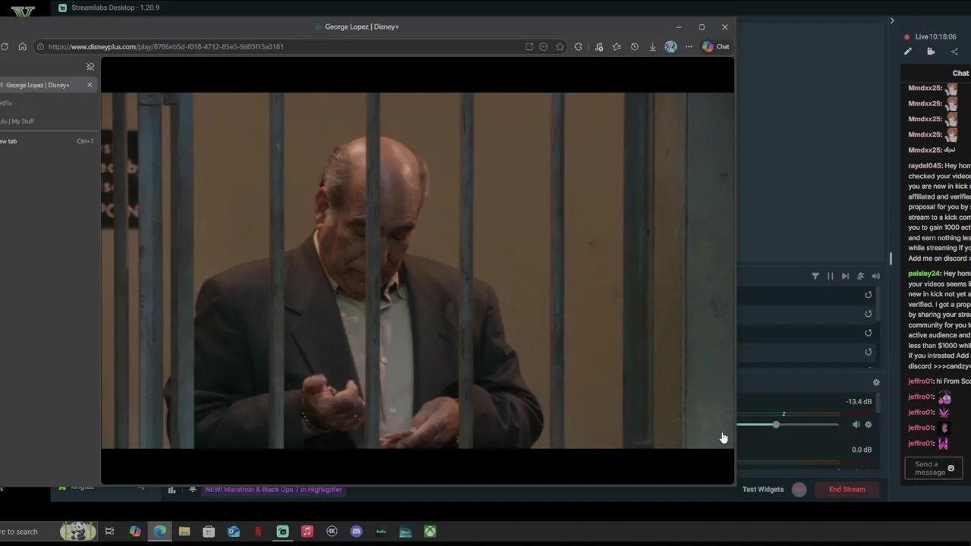Click the stream edit pencil icon
The image size is (971, 546).
908,52
